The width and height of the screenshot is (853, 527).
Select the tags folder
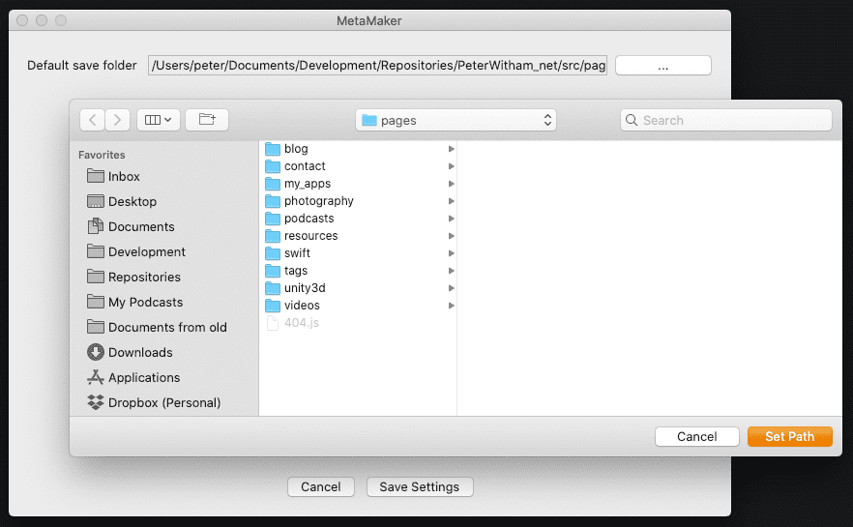[359, 271]
